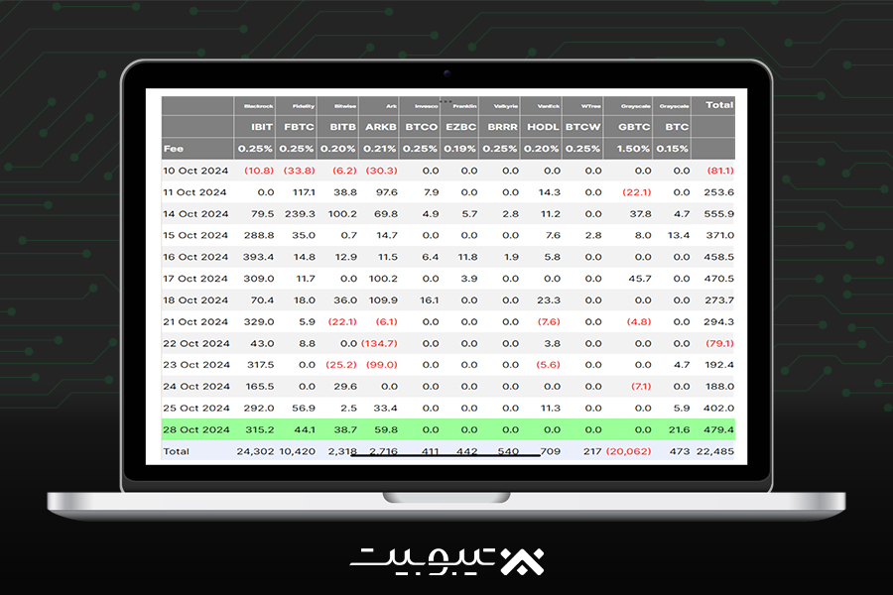Click the red (79.1) total value
The image size is (893, 595).
click(720, 343)
